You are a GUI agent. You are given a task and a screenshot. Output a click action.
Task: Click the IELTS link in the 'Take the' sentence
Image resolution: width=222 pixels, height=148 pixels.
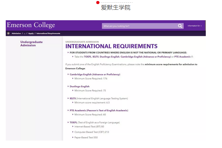click(x=95, y=57)
